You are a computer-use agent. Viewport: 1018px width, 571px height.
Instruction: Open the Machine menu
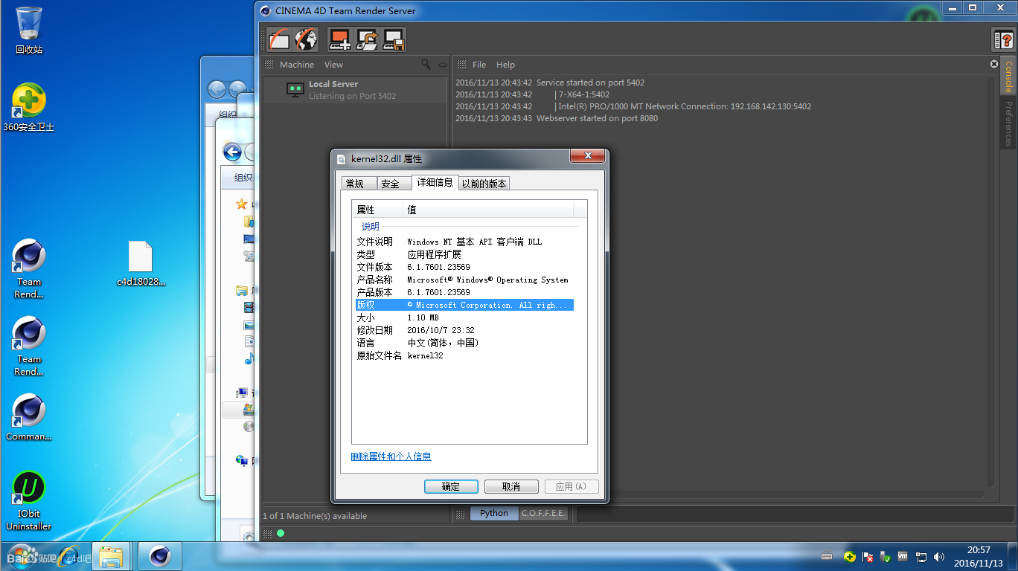[x=297, y=65]
